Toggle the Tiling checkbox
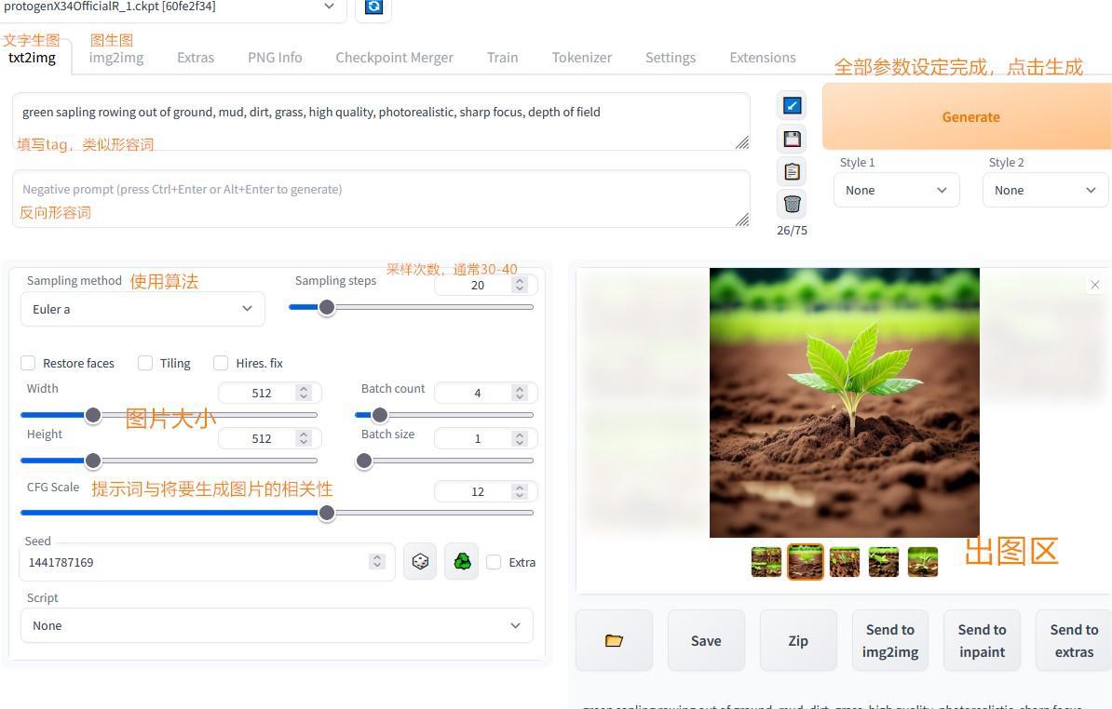Screen dimensions: 1112x709 pos(145,363)
